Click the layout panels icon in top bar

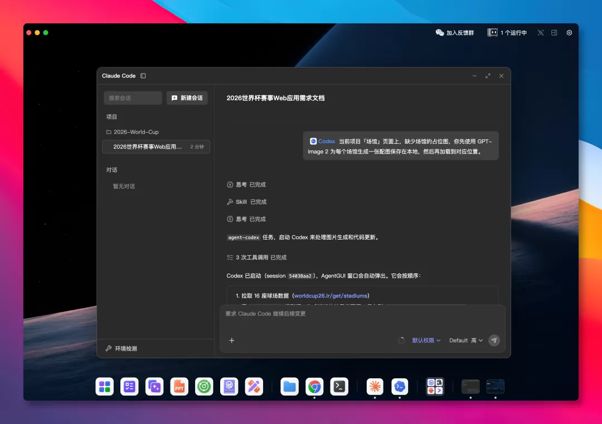tap(554, 33)
